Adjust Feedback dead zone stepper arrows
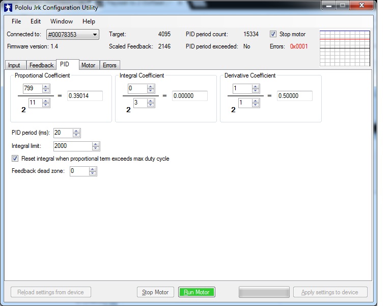Screen dimensions: 391x306 click(x=93, y=171)
